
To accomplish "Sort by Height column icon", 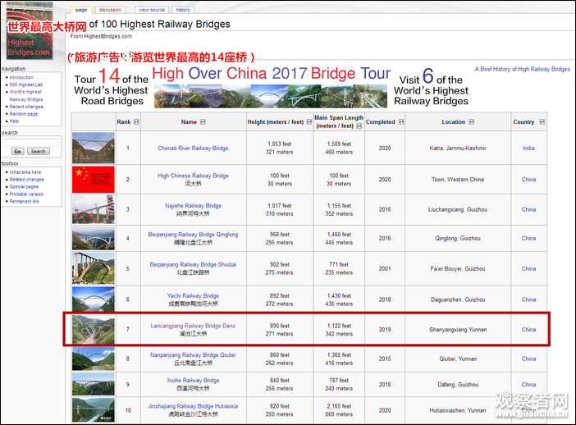I will (309, 122).
